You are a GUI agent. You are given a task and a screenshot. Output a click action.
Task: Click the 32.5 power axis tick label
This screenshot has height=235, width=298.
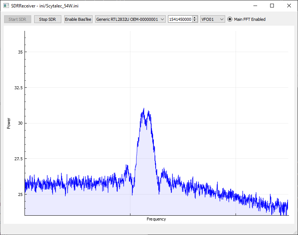[18, 88]
